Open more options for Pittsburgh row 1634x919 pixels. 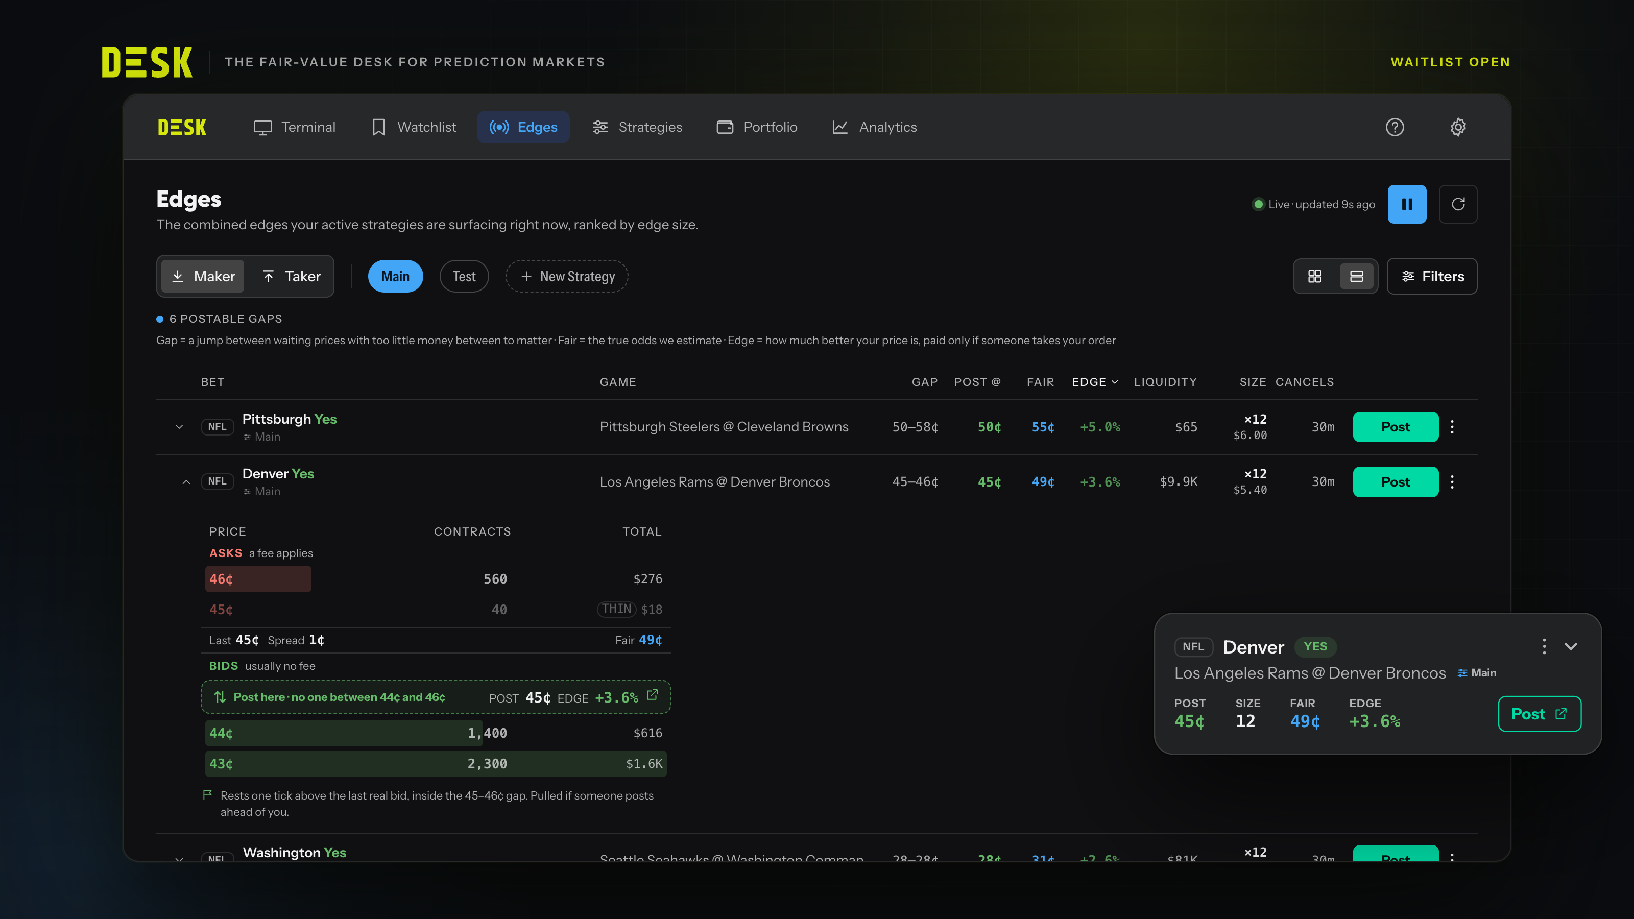click(x=1452, y=427)
